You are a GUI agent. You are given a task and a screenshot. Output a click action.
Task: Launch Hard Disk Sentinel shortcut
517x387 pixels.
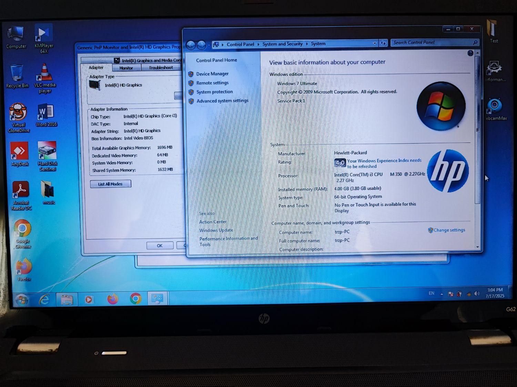[48, 156]
